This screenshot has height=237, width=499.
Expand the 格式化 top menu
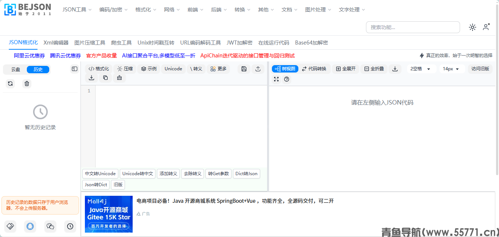146,10
